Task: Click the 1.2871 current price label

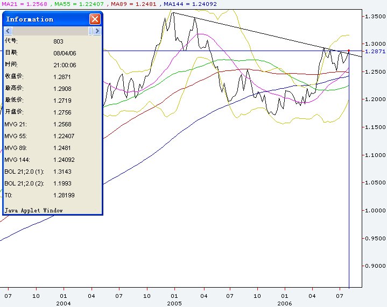Action: (375, 51)
